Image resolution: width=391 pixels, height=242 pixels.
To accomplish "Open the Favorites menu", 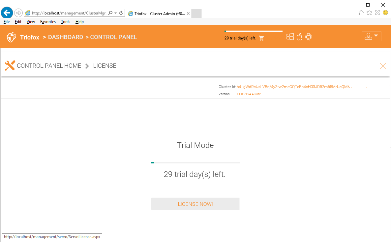I will (48, 22).
